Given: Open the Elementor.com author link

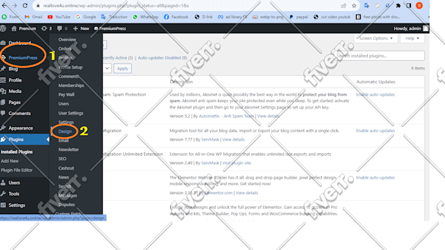Looking at the screenshot, I should [219, 192].
